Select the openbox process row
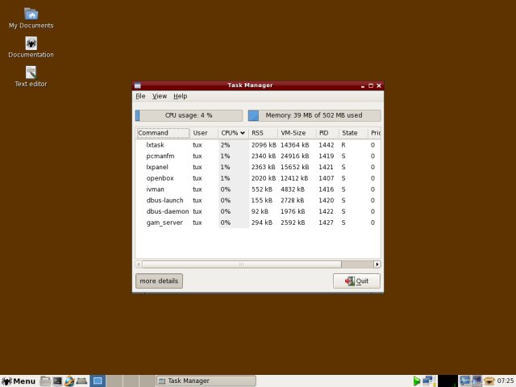516x387 pixels. click(258, 178)
